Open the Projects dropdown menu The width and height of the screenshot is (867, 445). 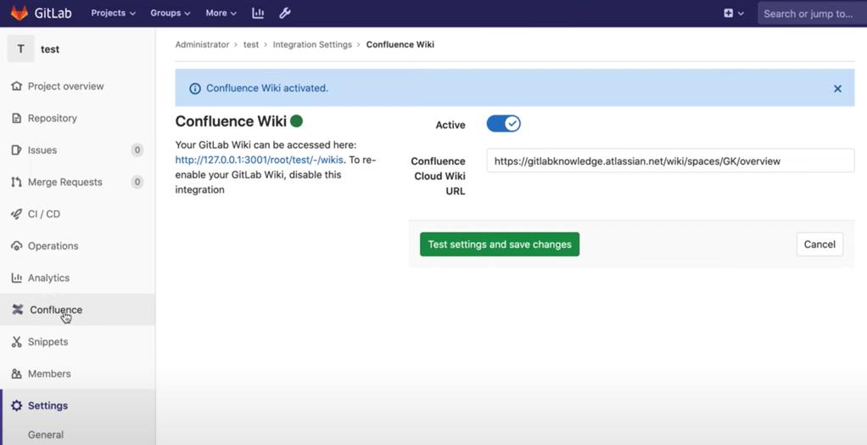point(114,14)
